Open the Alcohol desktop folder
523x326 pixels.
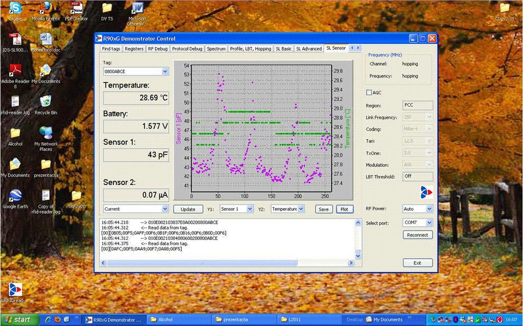[x=15, y=137]
